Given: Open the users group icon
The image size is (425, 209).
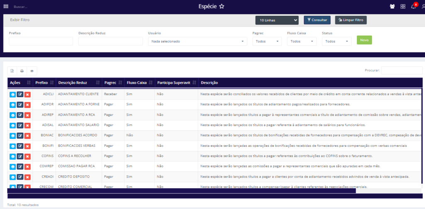Looking at the screenshot, I should pyautogui.click(x=392, y=7).
